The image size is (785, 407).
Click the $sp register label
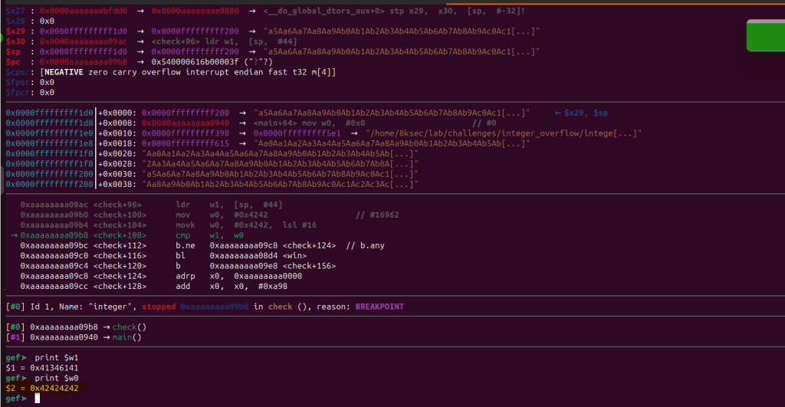[x=14, y=51]
